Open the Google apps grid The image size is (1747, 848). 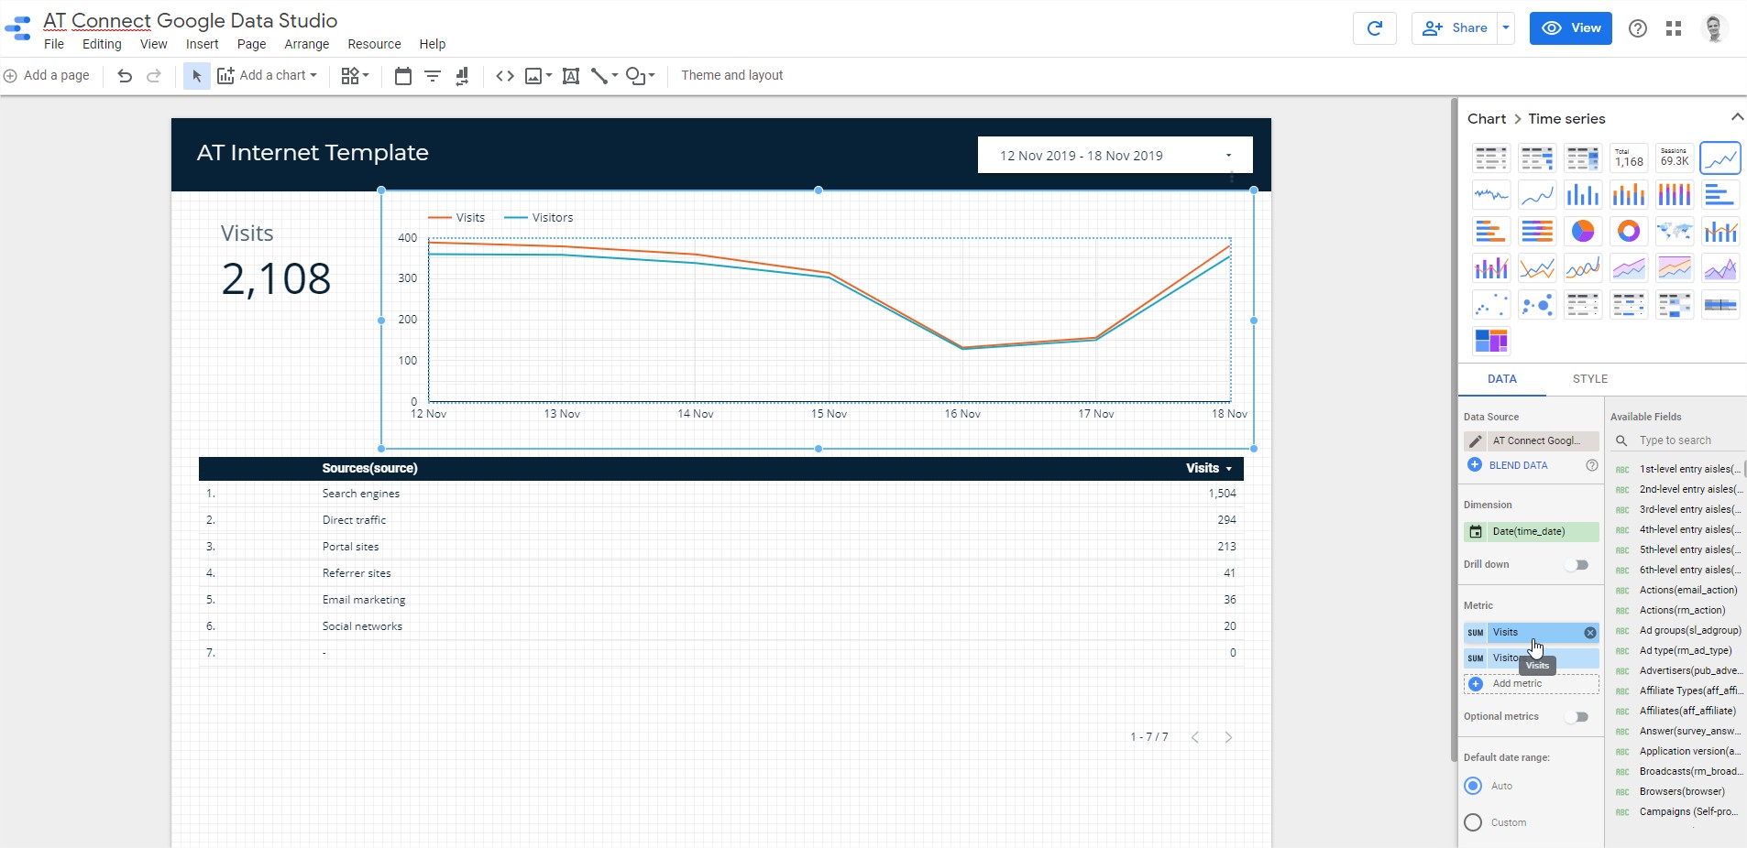(1674, 28)
